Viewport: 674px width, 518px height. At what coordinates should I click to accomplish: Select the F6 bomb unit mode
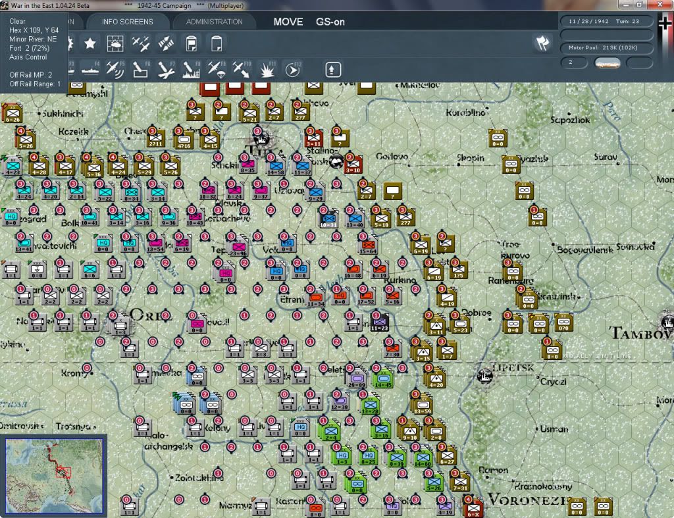click(141, 70)
